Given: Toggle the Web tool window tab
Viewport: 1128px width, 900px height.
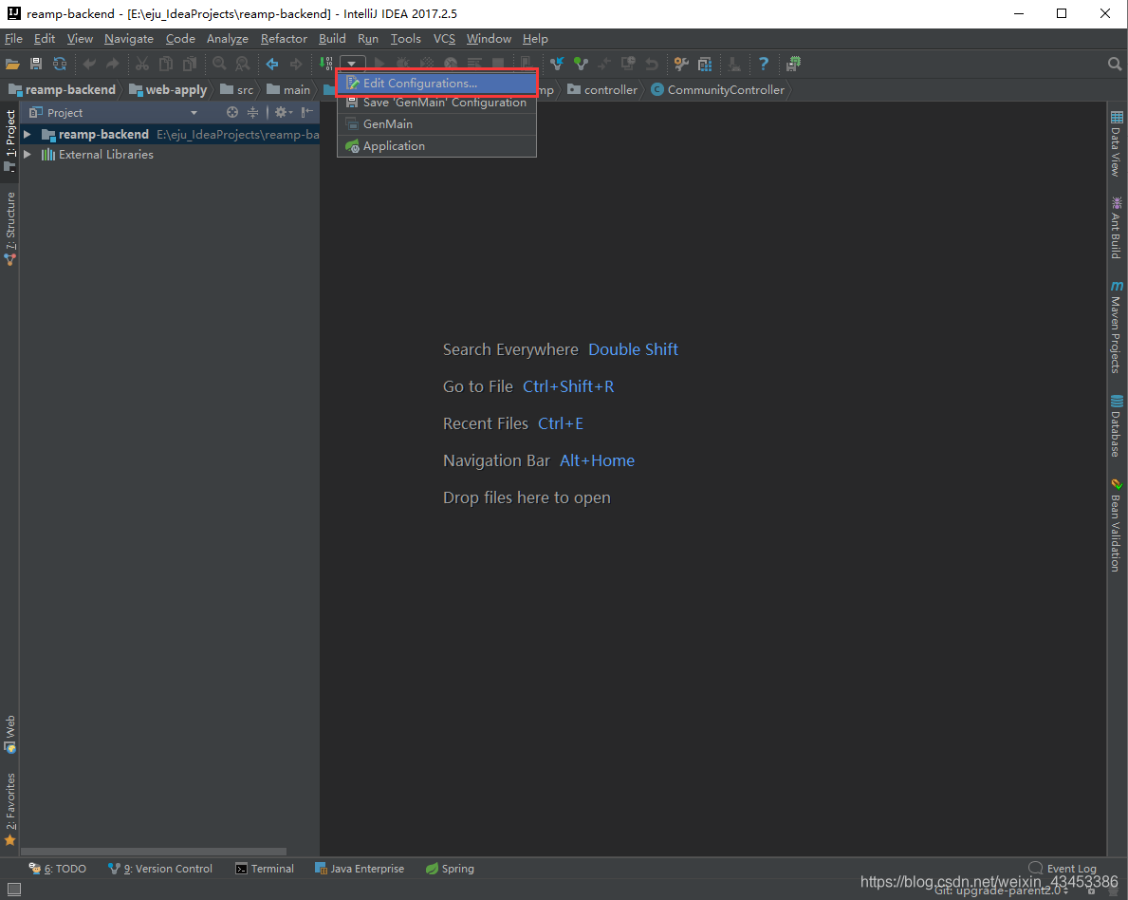Looking at the screenshot, I should [x=10, y=734].
